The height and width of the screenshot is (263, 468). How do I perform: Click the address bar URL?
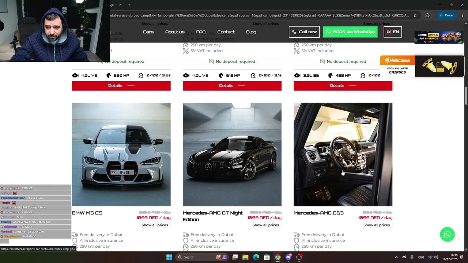click(260, 15)
